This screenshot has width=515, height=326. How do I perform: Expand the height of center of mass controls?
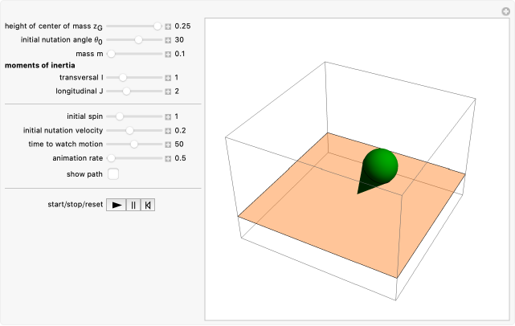(x=168, y=26)
